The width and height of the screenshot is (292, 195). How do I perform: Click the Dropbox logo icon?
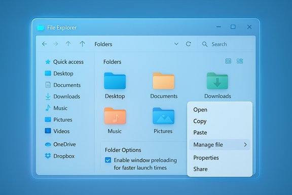tap(48, 156)
